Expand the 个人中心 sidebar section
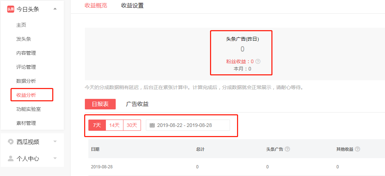385x176 pixels. pyautogui.click(x=55, y=158)
